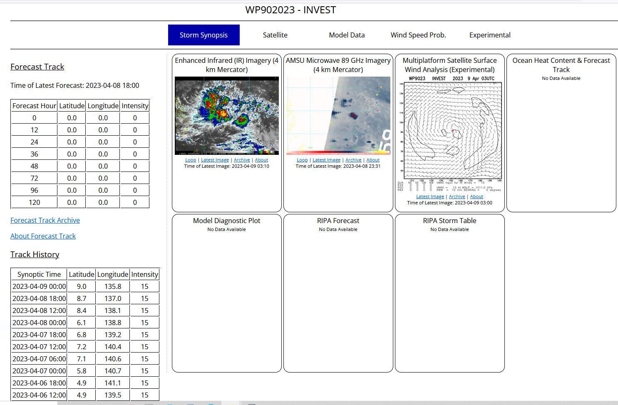
Task: View Latest Image of Surface Wind Analysis
Action: tap(430, 196)
